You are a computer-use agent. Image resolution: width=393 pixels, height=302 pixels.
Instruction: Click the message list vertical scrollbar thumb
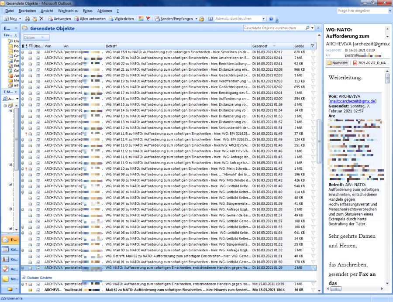319,141
